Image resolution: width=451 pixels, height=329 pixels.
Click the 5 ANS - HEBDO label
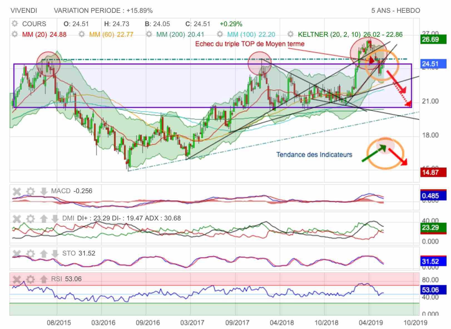tap(396, 11)
